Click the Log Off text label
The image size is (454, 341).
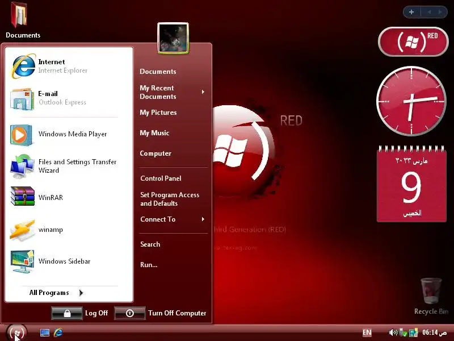click(x=96, y=313)
